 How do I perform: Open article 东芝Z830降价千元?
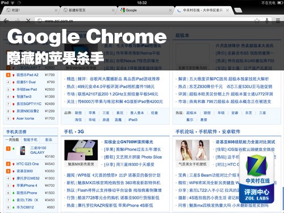[206, 86]
